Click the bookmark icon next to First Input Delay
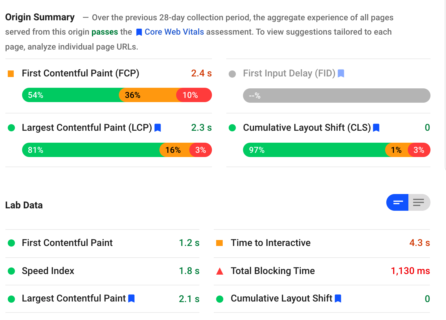This screenshot has width=446, height=320. coord(341,73)
